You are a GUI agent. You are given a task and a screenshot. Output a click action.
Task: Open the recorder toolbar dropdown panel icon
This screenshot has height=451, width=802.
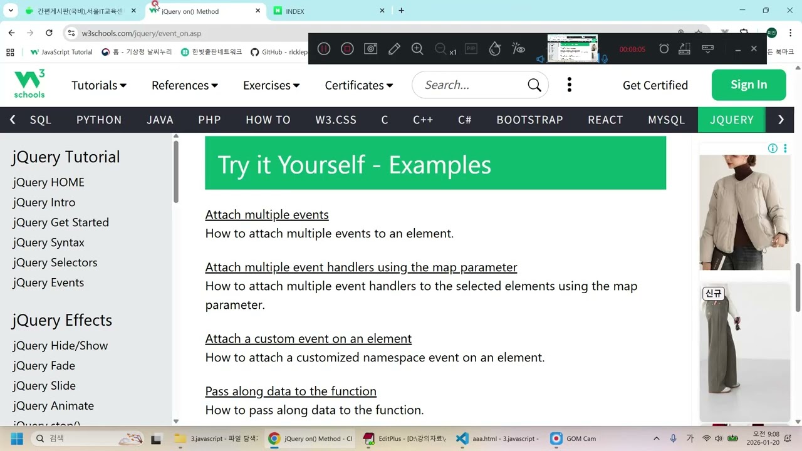coord(708,49)
